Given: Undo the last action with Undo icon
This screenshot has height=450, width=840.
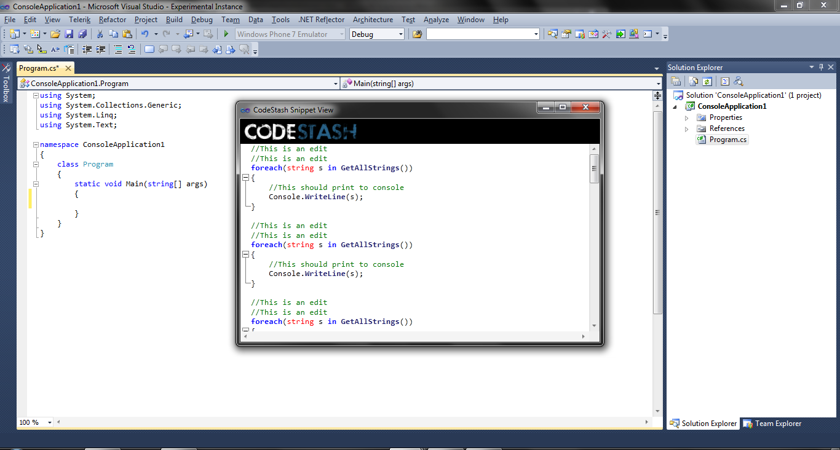Looking at the screenshot, I should pyautogui.click(x=145, y=34).
